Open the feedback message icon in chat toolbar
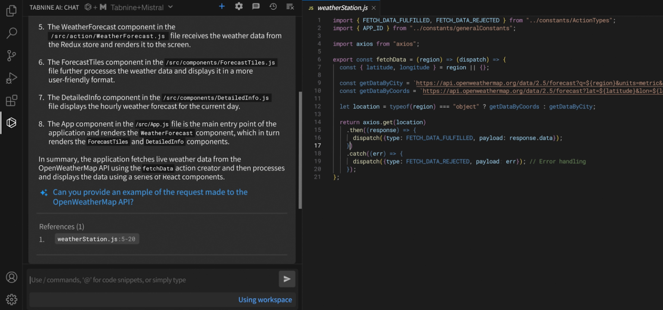This screenshot has height=310, width=663. [256, 6]
